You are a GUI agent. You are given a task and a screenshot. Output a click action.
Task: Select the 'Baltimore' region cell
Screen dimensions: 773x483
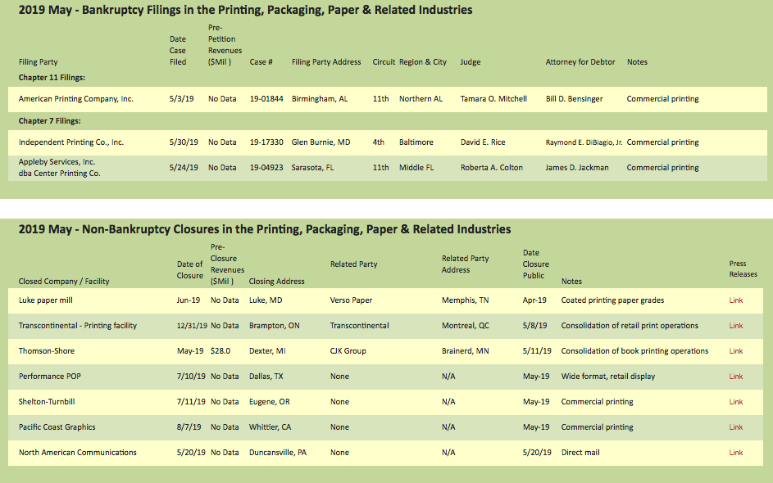coord(416,142)
